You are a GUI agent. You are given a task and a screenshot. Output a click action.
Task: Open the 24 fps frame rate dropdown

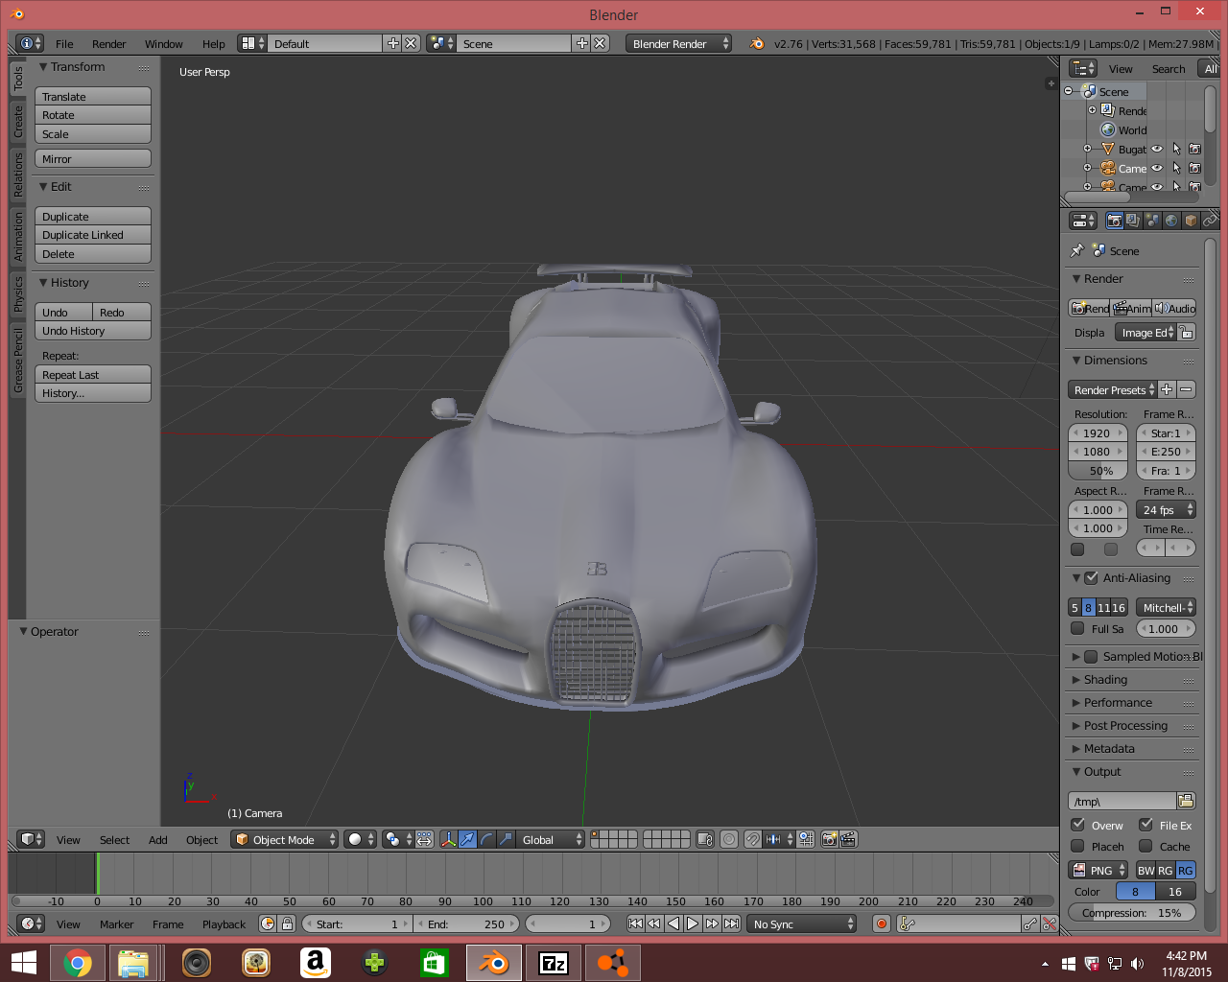click(x=1166, y=509)
